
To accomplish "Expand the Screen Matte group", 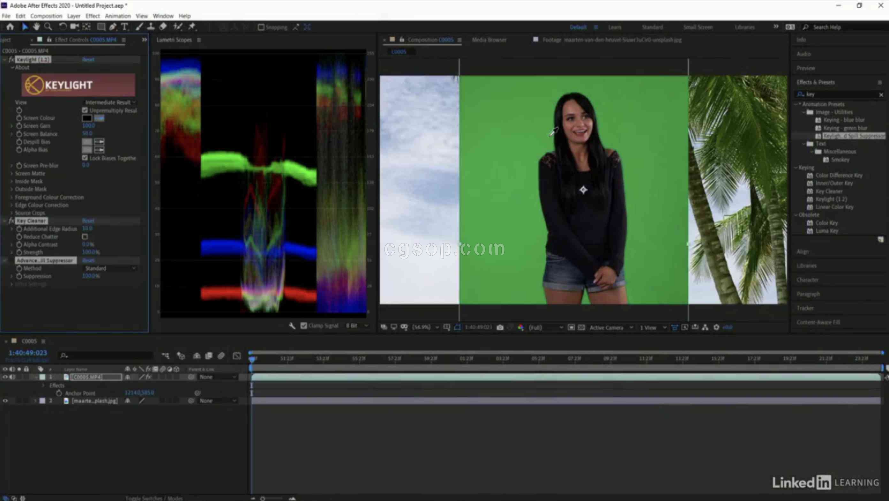I will coord(12,174).
